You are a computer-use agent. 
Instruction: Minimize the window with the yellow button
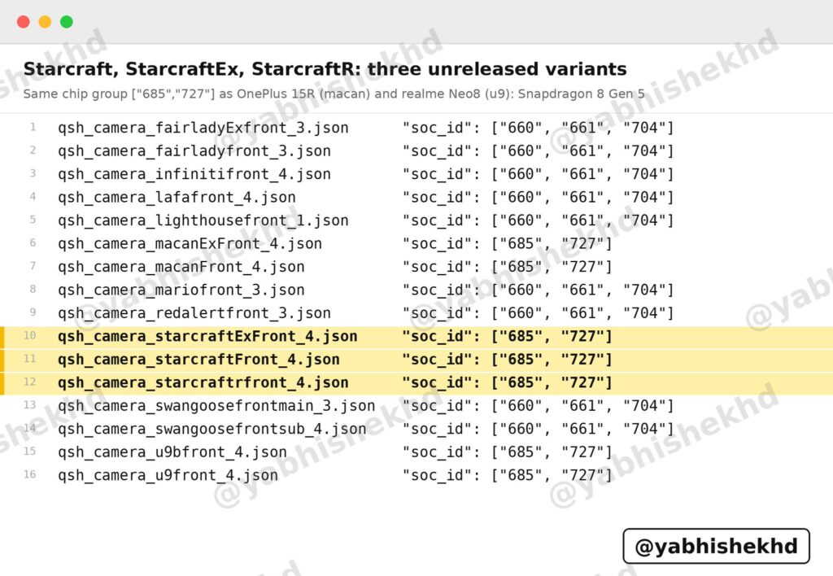coord(46,22)
